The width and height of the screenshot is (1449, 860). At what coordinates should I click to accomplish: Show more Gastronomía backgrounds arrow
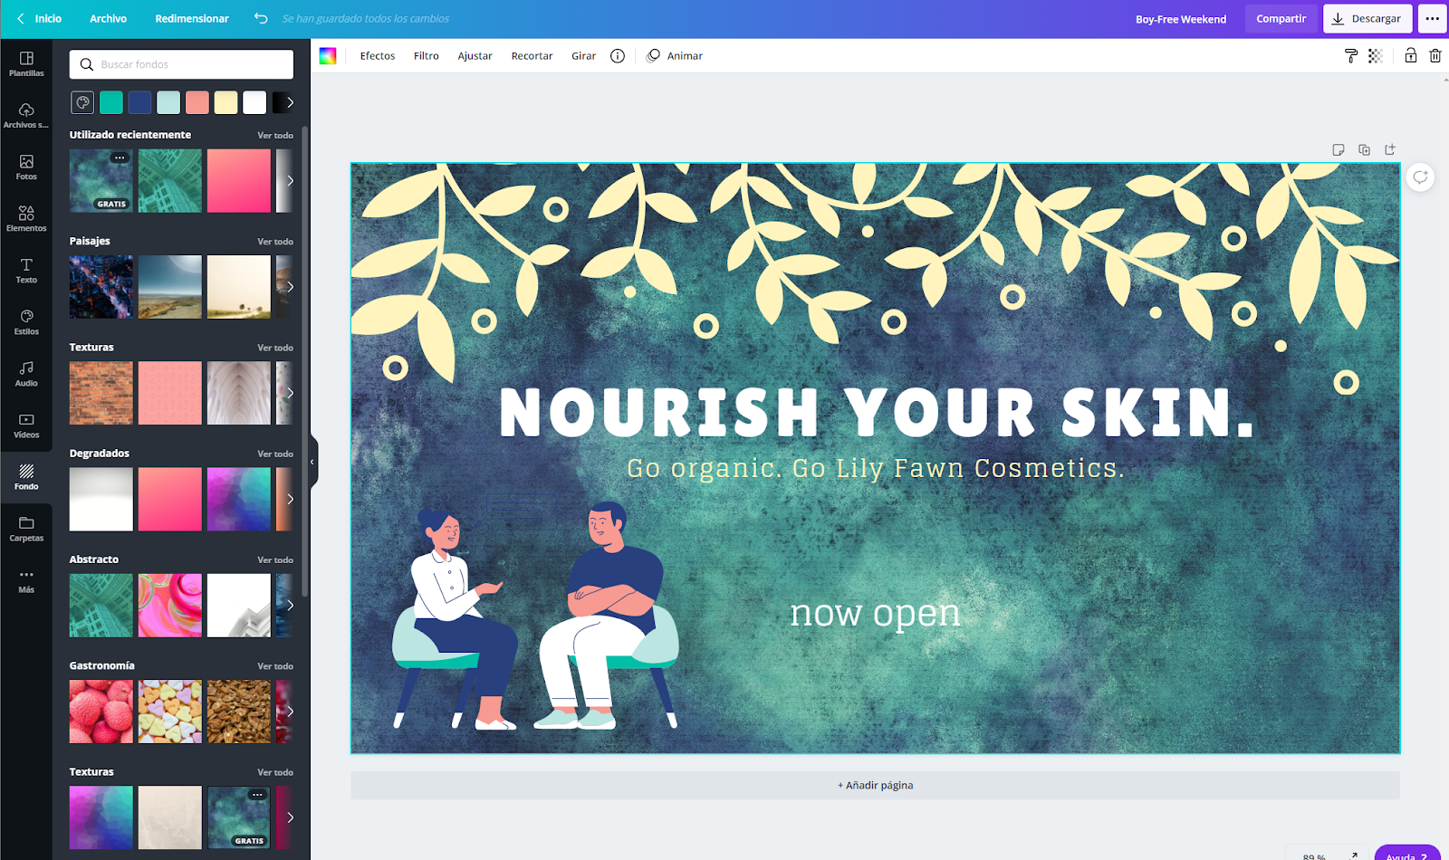pyautogui.click(x=290, y=712)
